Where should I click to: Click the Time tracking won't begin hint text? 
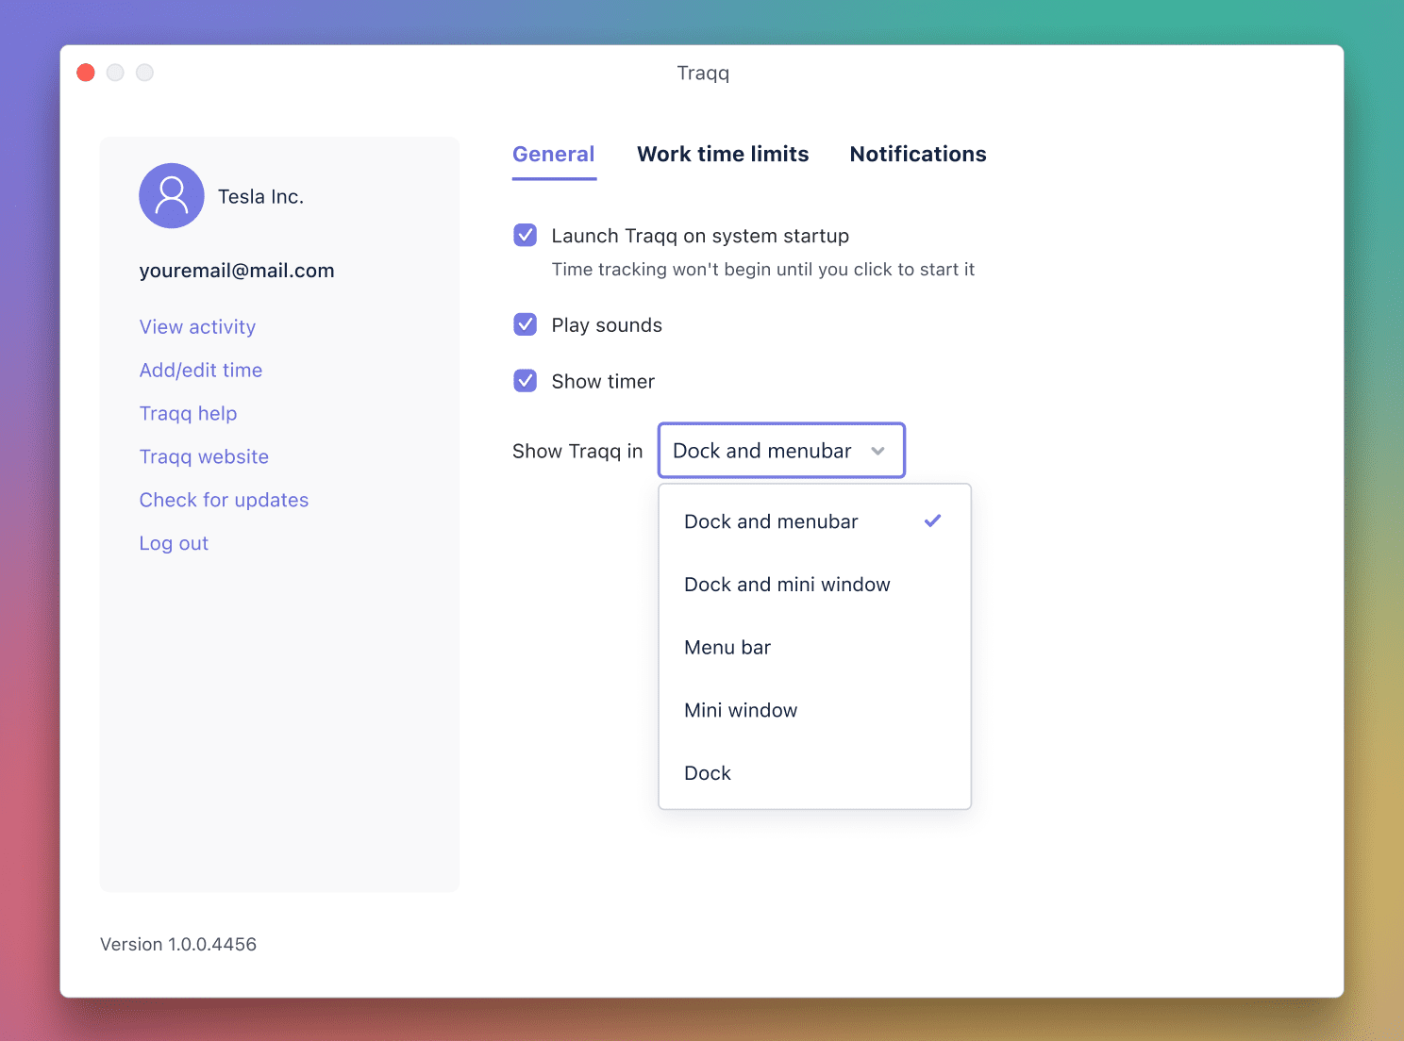click(x=762, y=270)
